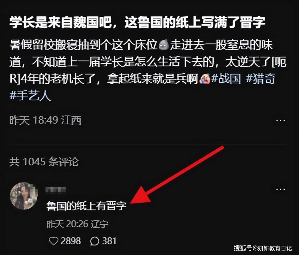
Task: Like the comment via heart icon
Action: 54,241
